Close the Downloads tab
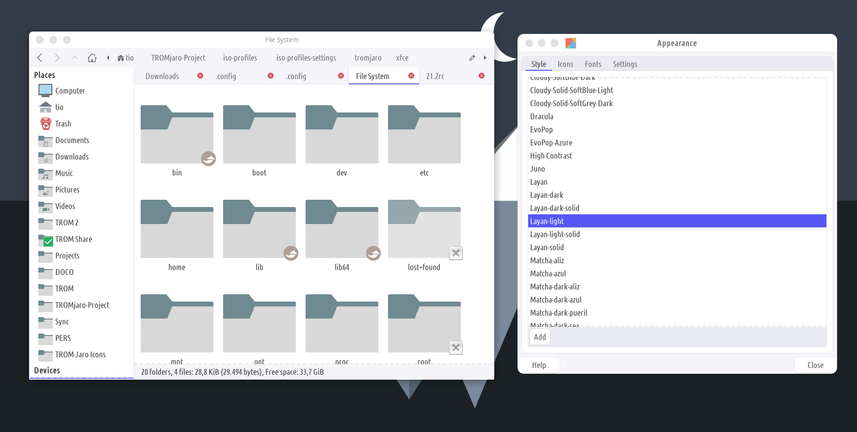The image size is (857, 432). [200, 76]
